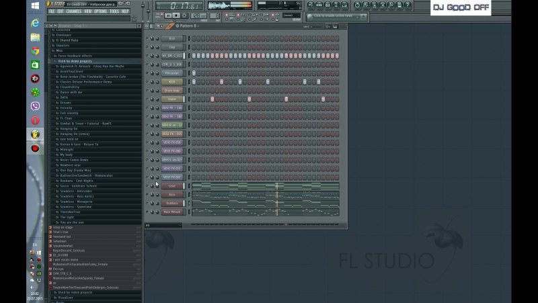Arm the transport record button
This screenshot has height=303, width=538.
tap(184, 15)
